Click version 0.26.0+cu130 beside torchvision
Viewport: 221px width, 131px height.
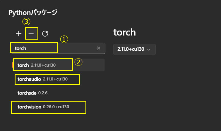56,107
